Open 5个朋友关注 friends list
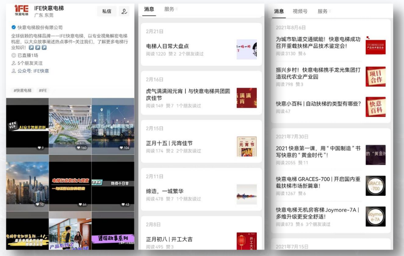 coord(30,63)
